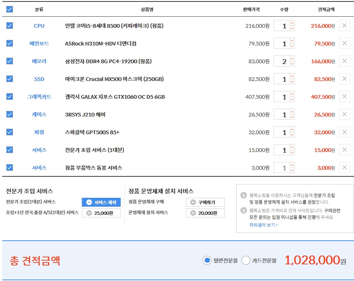Click product name ASRock H310M-HDV 디앤디컴
The image size is (354, 281).
(101, 44)
